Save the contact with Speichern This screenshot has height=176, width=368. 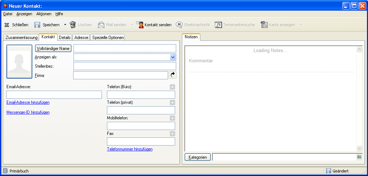[x=47, y=25]
